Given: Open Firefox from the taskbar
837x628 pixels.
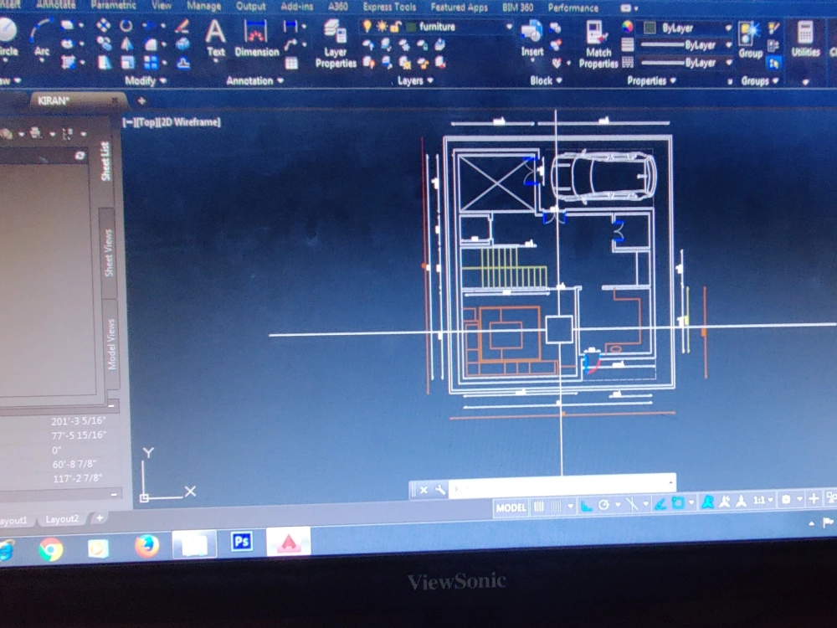Looking at the screenshot, I should click(146, 546).
